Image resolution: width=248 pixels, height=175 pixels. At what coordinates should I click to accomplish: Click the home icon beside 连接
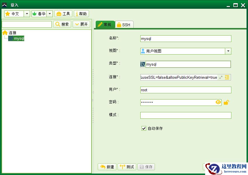tap(4, 33)
